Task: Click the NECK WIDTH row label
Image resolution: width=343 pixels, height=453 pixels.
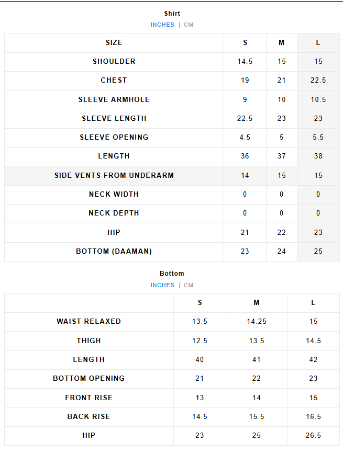Action: [114, 194]
